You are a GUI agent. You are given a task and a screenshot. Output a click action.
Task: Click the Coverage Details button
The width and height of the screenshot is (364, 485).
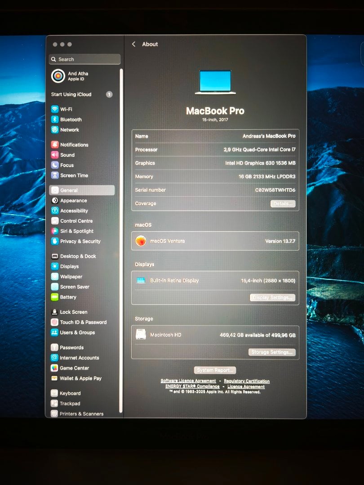(283, 203)
